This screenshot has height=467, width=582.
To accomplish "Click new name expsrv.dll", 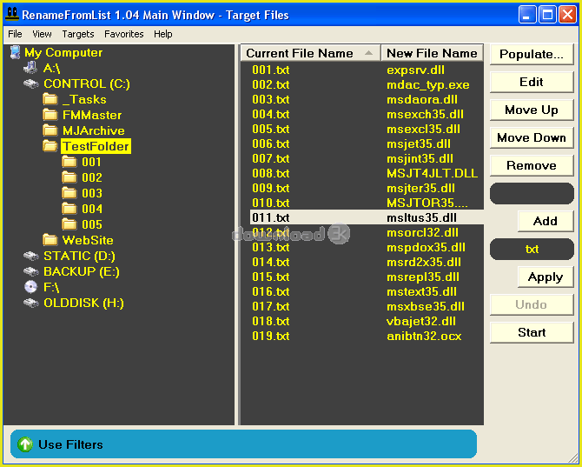I will 415,70.
